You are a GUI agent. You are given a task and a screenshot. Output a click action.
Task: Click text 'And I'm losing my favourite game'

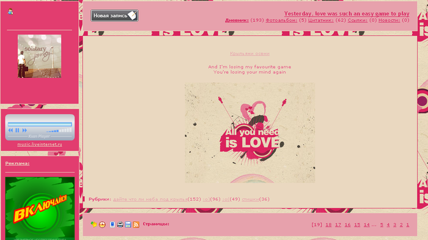249,67
